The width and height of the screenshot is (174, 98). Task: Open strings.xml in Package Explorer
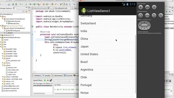tap(12, 72)
